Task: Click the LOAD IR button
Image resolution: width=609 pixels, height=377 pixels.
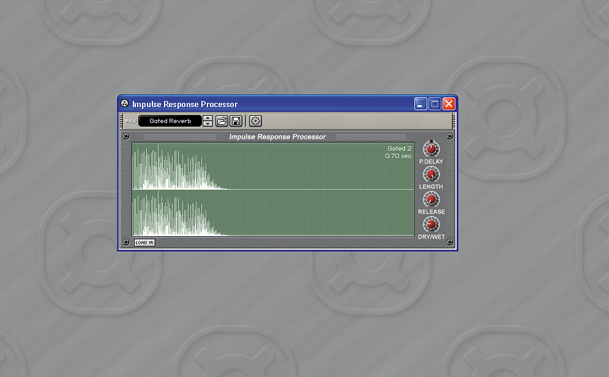Action: point(144,242)
